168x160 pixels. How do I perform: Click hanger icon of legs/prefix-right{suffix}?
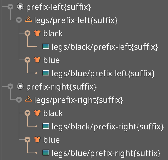tap(28, 99)
